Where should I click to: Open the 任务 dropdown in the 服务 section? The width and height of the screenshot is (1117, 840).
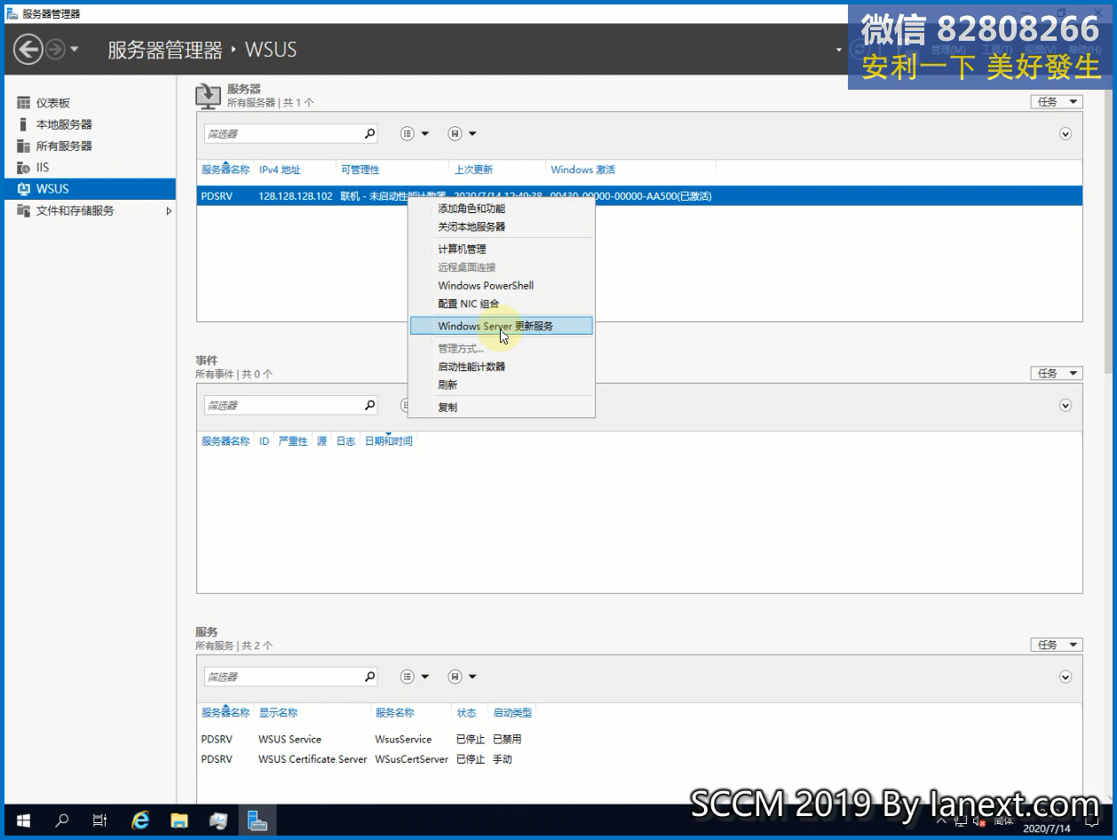(1057, 645)
